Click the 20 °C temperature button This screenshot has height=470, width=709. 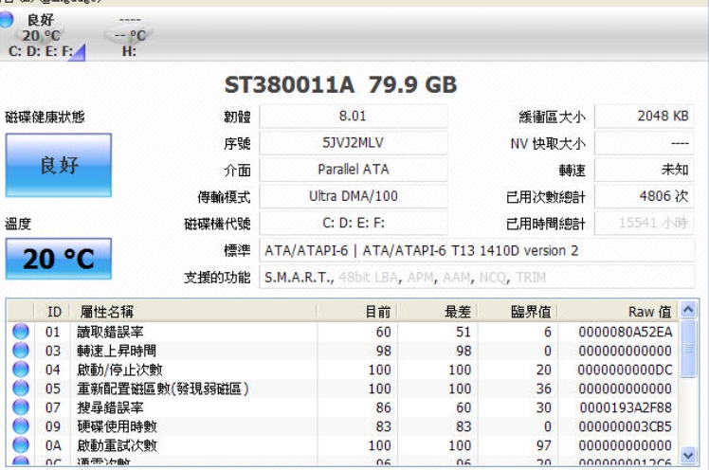59,259
